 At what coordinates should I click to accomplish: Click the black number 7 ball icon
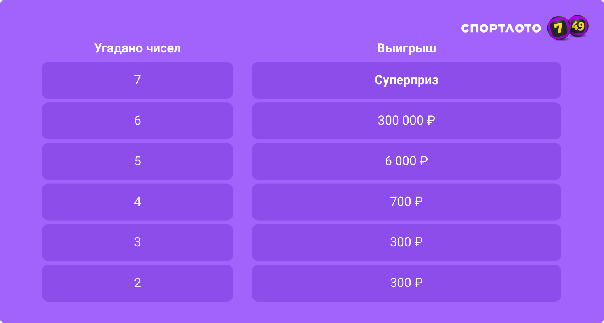558,28
